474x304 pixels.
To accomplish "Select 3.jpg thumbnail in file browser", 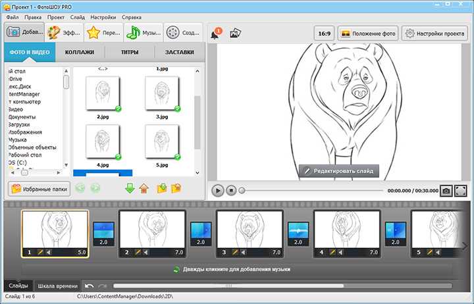I will [x=162, y=93].
